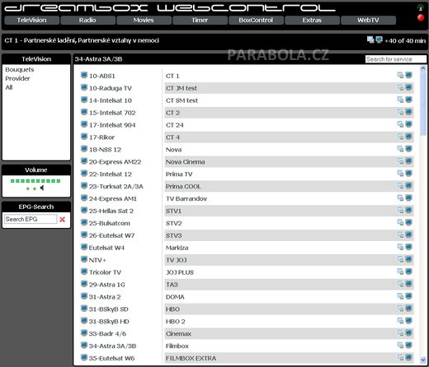Click the monitor icon in TA3 row

pos(408,284)
